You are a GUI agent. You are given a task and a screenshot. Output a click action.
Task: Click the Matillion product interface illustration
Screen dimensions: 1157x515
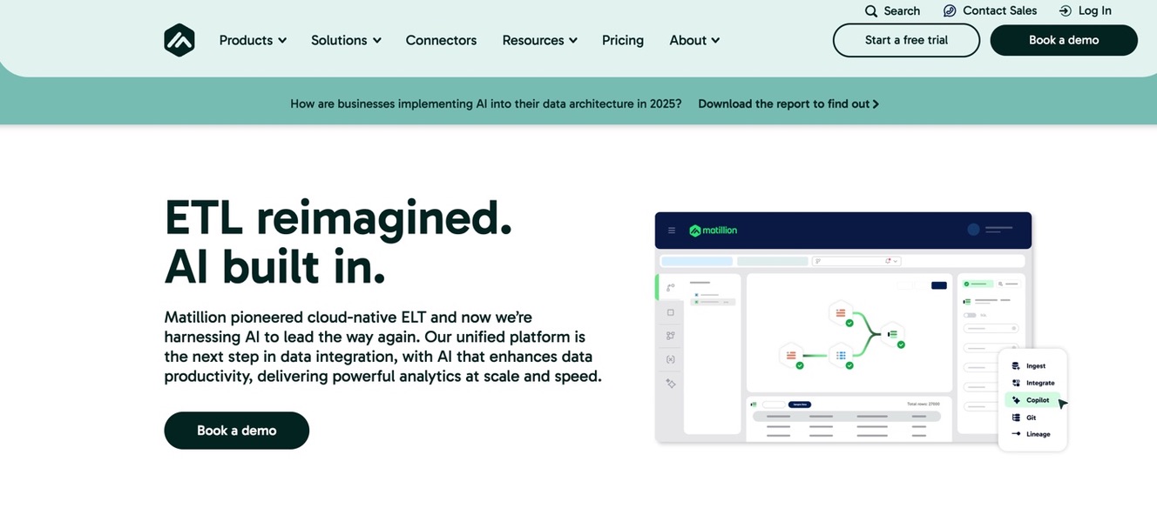(x=861, y=331)
